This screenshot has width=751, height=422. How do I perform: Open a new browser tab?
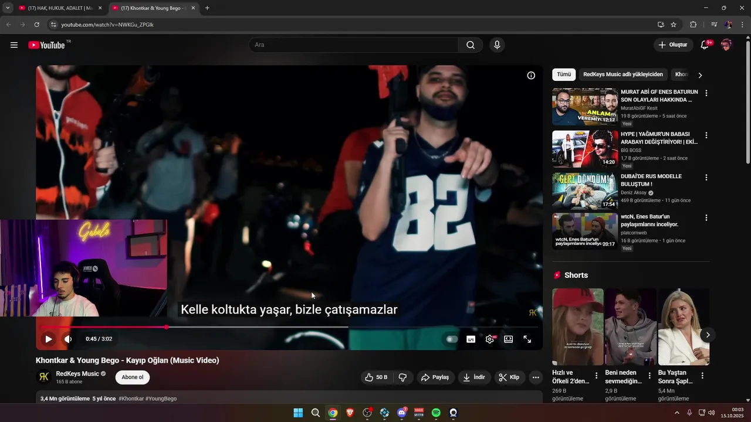(x=207, y=8)
